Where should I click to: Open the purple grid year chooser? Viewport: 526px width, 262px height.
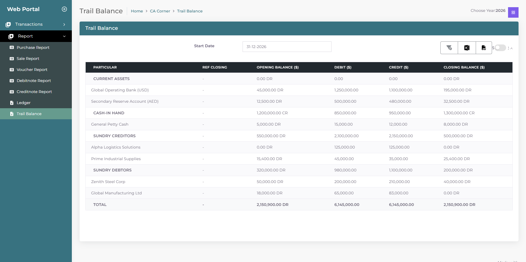pos(513,12)
